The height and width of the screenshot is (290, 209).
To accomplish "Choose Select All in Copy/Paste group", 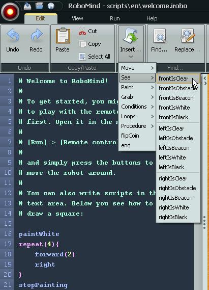I will click(x=95, y=57).
